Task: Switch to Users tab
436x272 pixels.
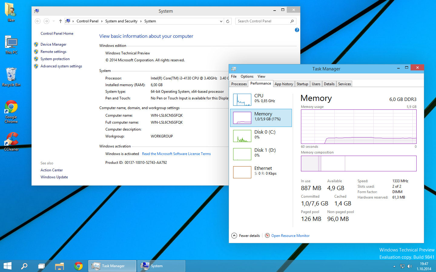Action: (x=316, y=84)
